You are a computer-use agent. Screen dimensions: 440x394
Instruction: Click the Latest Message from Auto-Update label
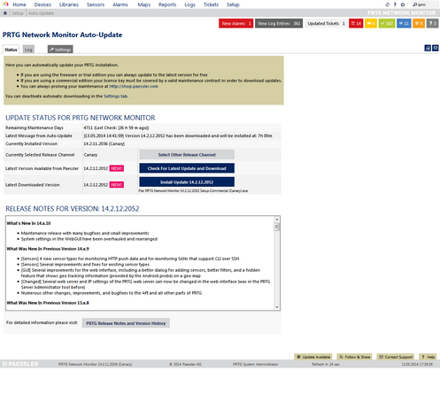pos(39,135)
